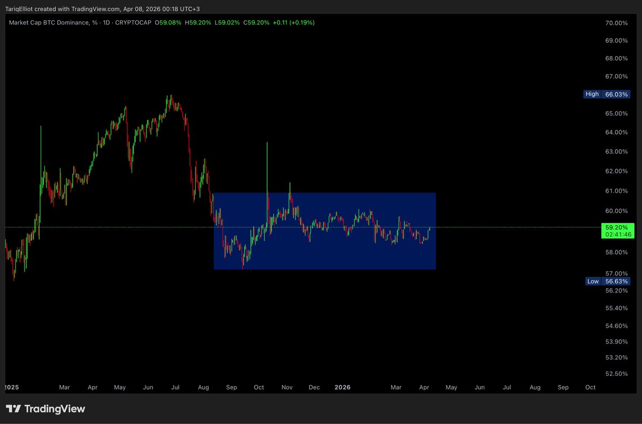The image size is (642, 424).
Task: Select the High 66.03% price label
Action: tap(607, 94)
